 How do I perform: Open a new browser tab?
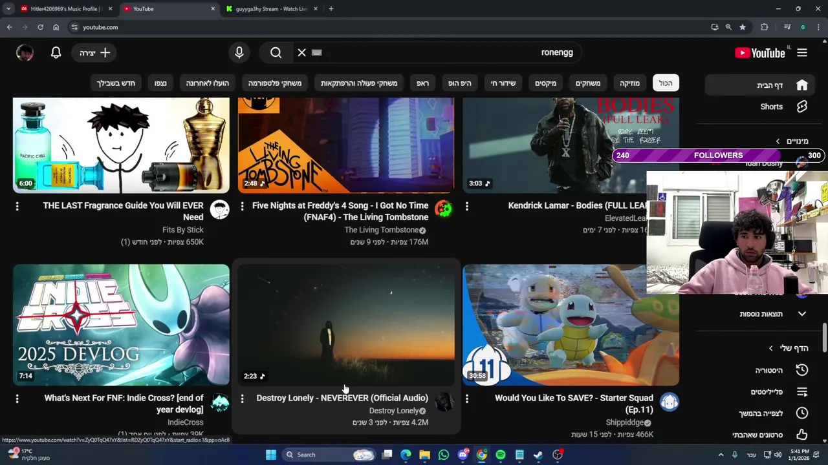coord(331,9)
